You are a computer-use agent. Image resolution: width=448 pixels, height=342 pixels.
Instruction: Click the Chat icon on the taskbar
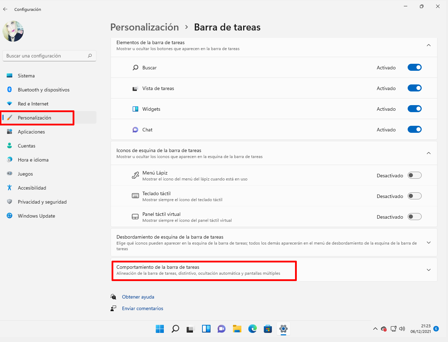coord(221,329)
